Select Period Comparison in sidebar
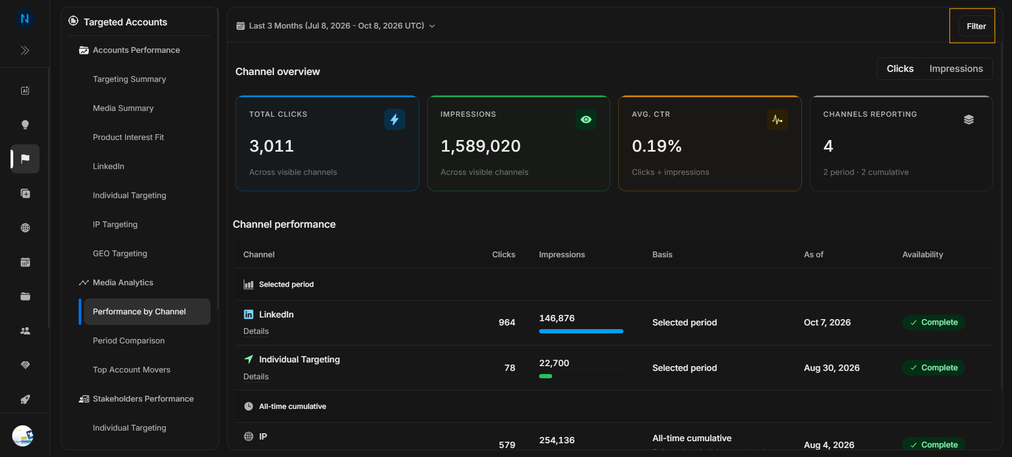Screen dimensions: 1012x457 tap(129, 341)
